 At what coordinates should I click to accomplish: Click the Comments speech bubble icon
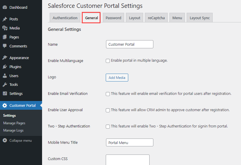coord(5,46)
